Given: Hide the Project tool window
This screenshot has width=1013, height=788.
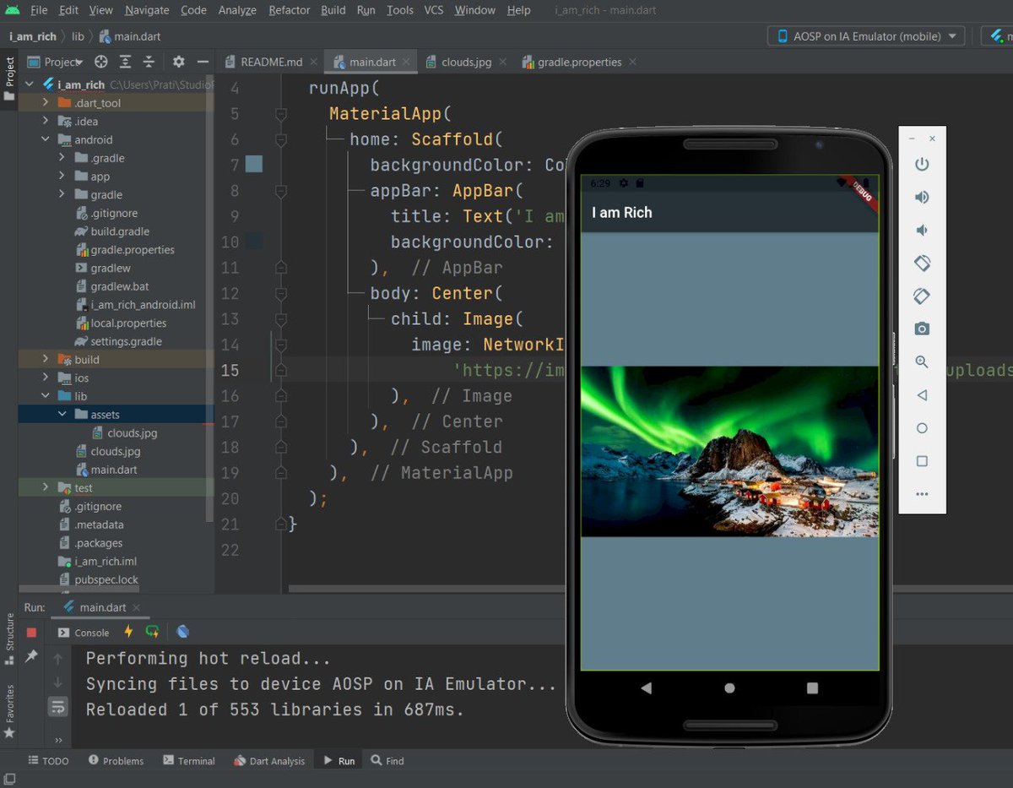Looking at the screenshot, I should [x=203, y=62].
